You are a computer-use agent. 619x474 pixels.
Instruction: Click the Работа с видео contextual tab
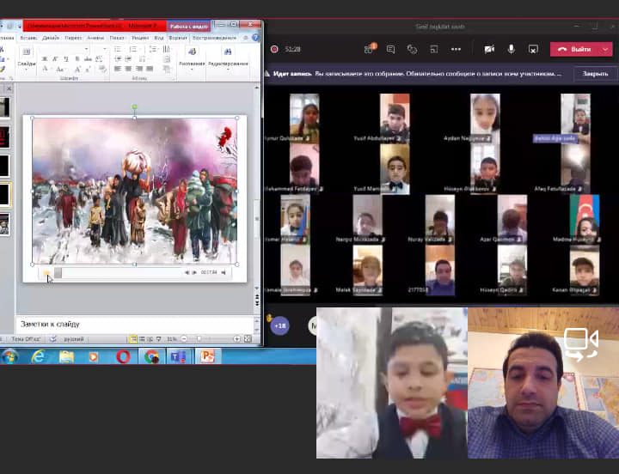[x=188, y=27]
